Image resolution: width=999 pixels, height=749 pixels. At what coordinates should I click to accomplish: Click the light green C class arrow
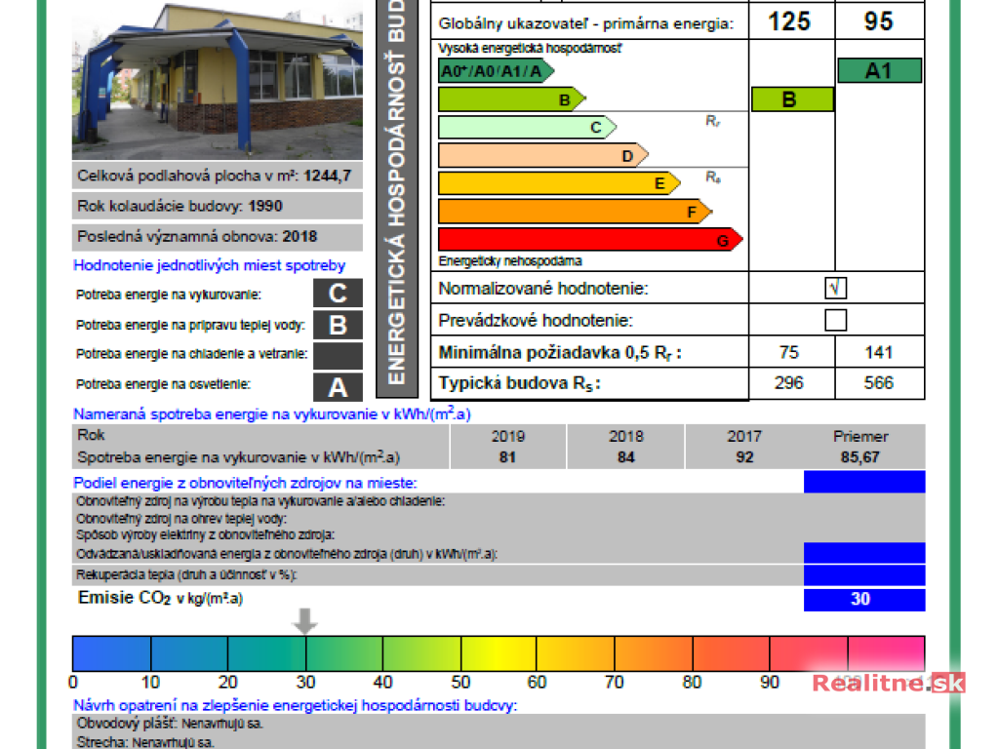coord(527,127)
